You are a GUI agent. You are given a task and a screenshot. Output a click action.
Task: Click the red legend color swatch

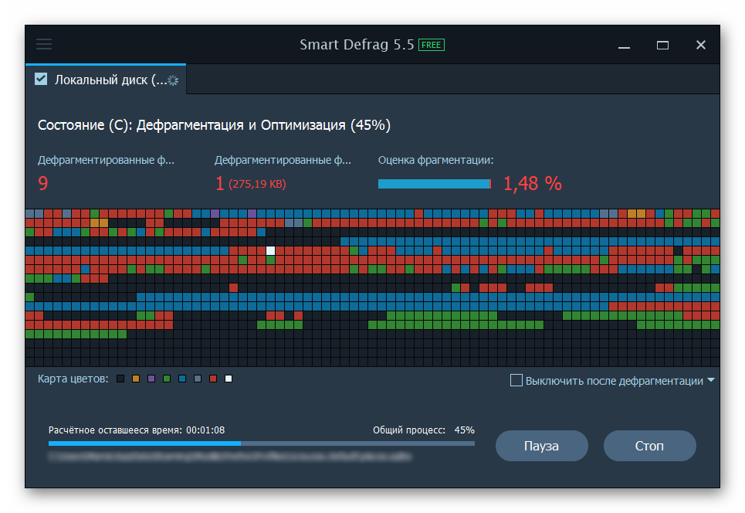pyautogui.click(x=213, y=379)
